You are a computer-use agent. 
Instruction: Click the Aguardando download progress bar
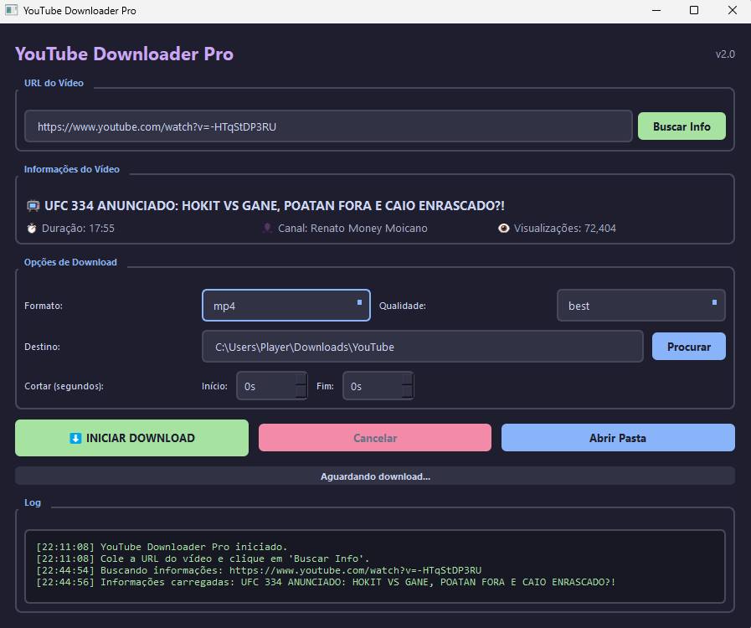tap(375, 476)
